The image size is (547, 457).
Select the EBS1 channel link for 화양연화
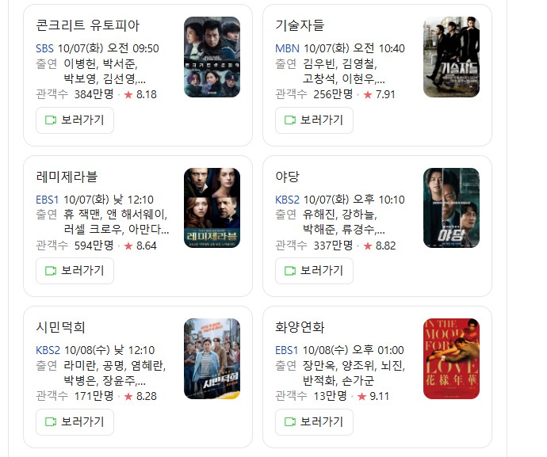point(286,350)
